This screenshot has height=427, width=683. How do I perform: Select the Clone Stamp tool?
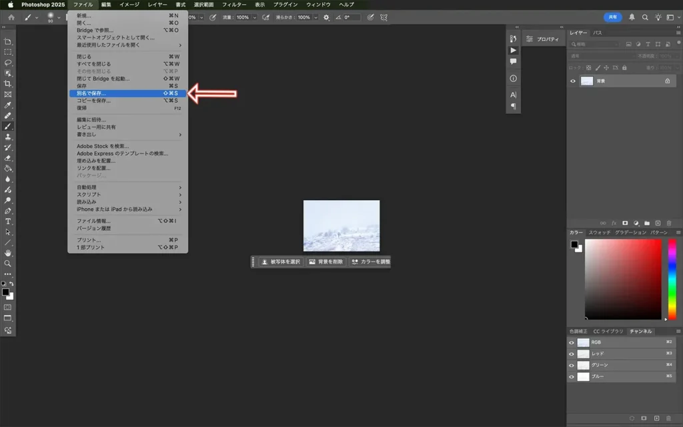click(x=7, y=137)
